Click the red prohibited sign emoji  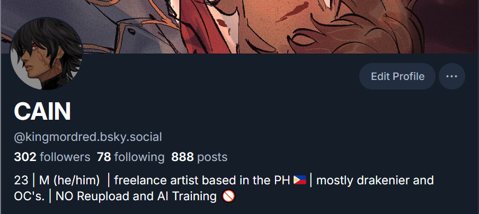(228, 197)
